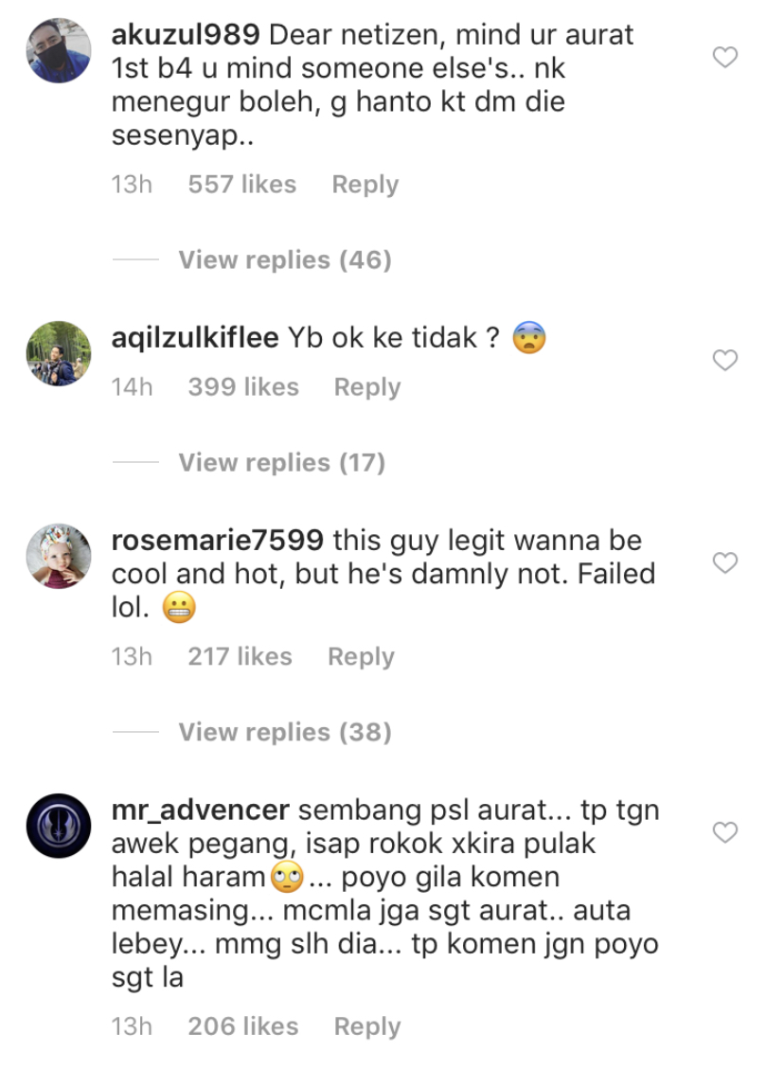View the 557 likes list
The width and height of the screenshot is (784, 1069).
coord(242,184)
